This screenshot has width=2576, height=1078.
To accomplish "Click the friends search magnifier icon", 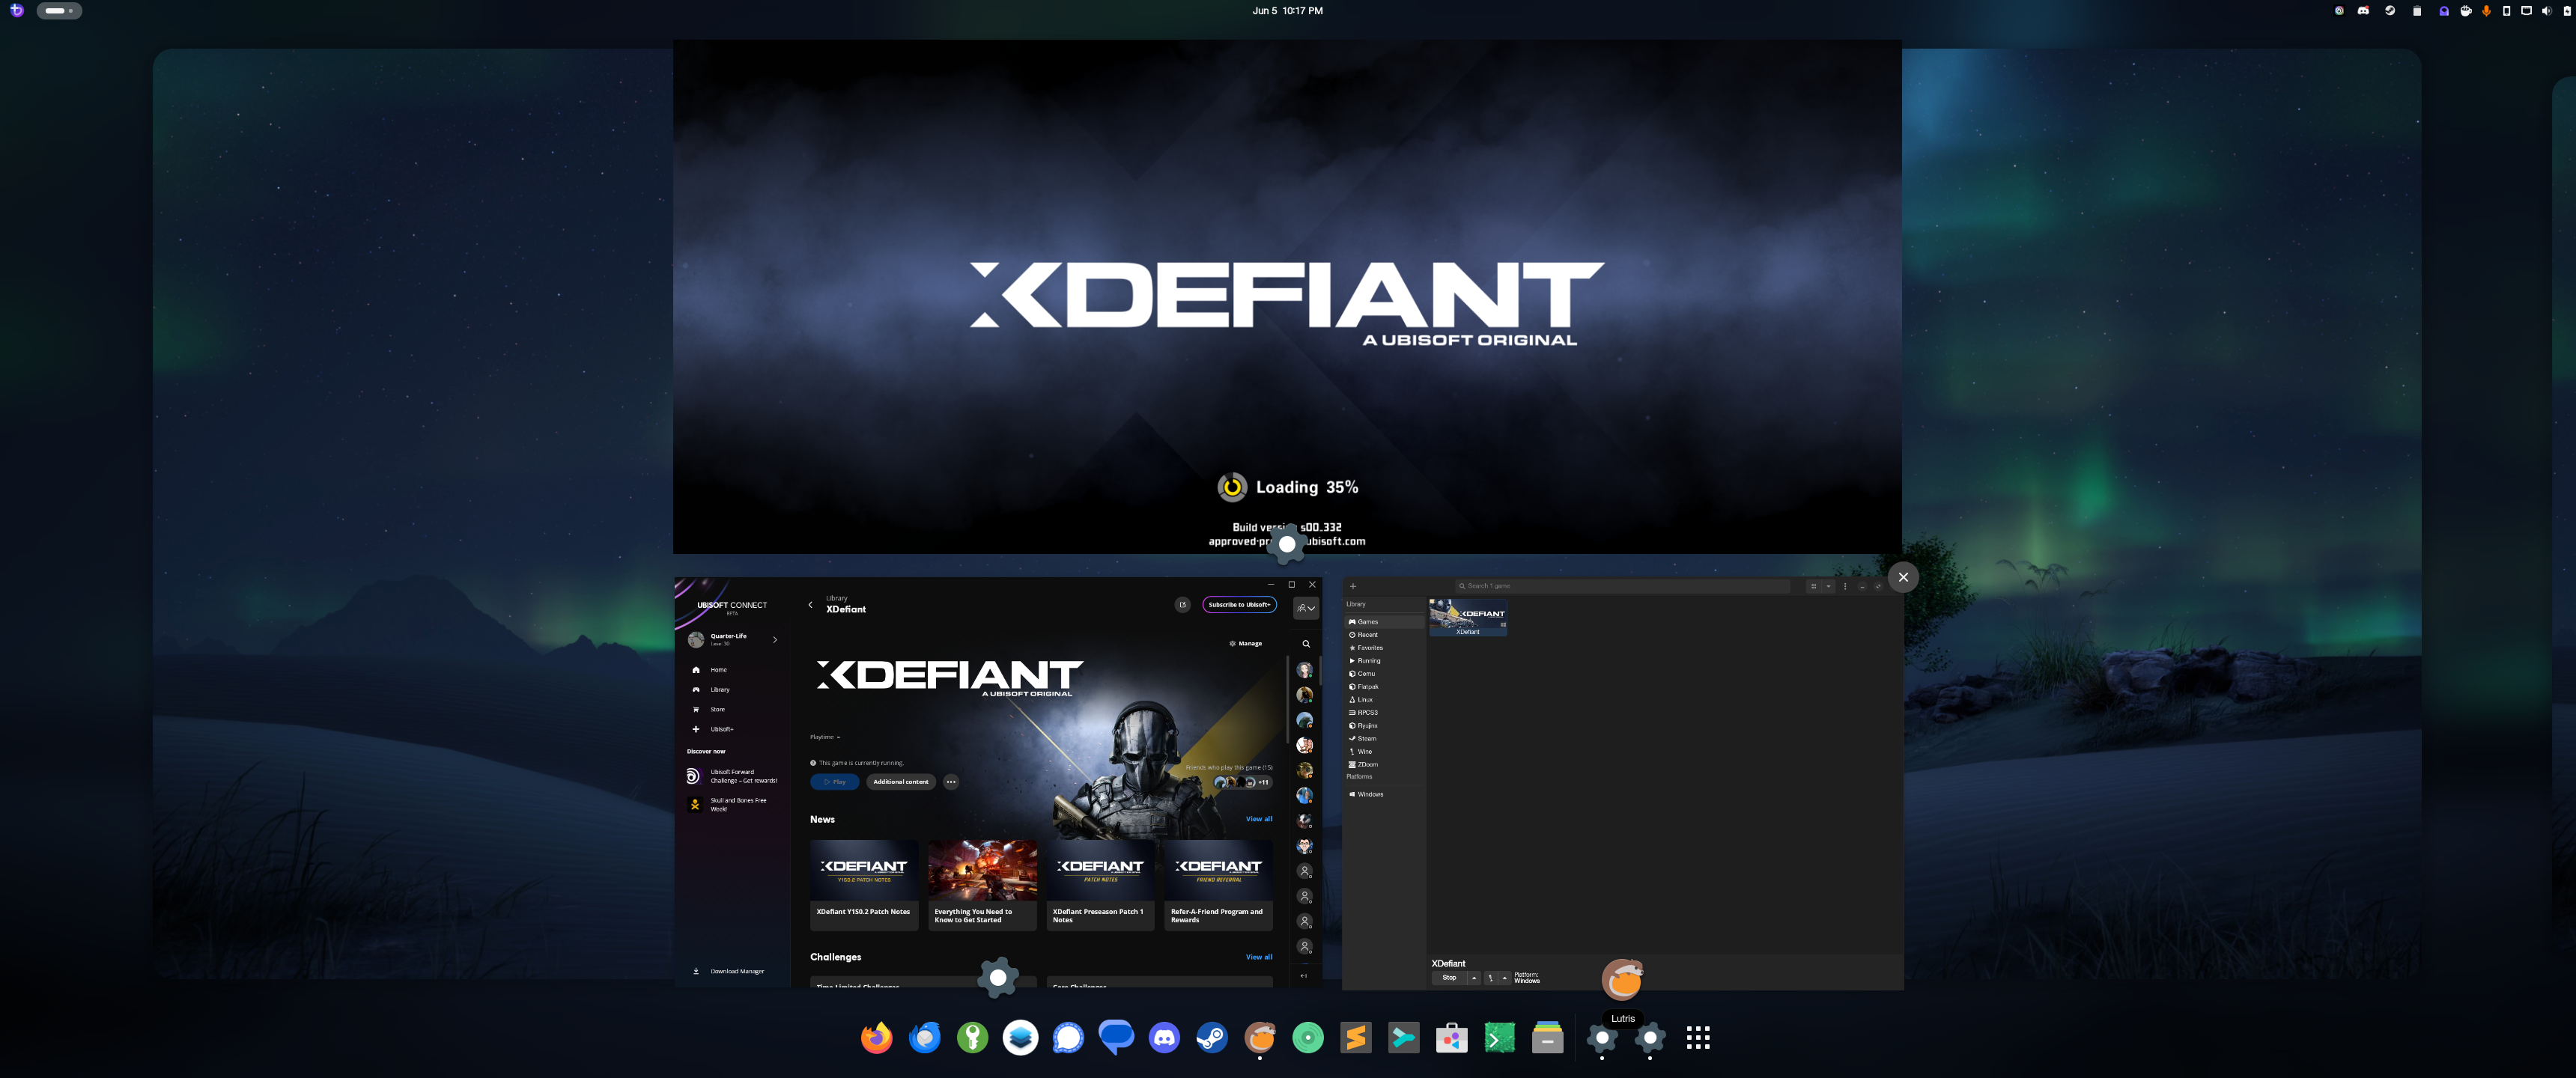I will pos(1305,644).
